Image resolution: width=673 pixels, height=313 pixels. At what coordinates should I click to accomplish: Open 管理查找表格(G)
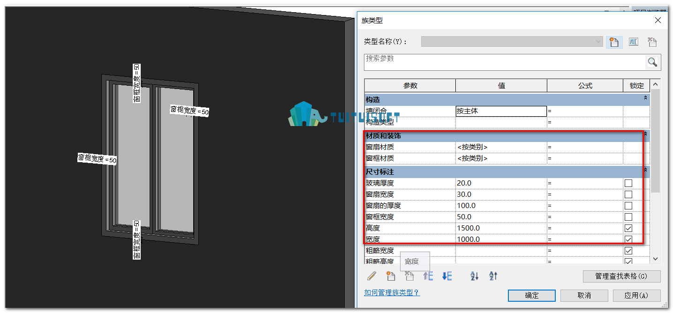coord(621,276)
